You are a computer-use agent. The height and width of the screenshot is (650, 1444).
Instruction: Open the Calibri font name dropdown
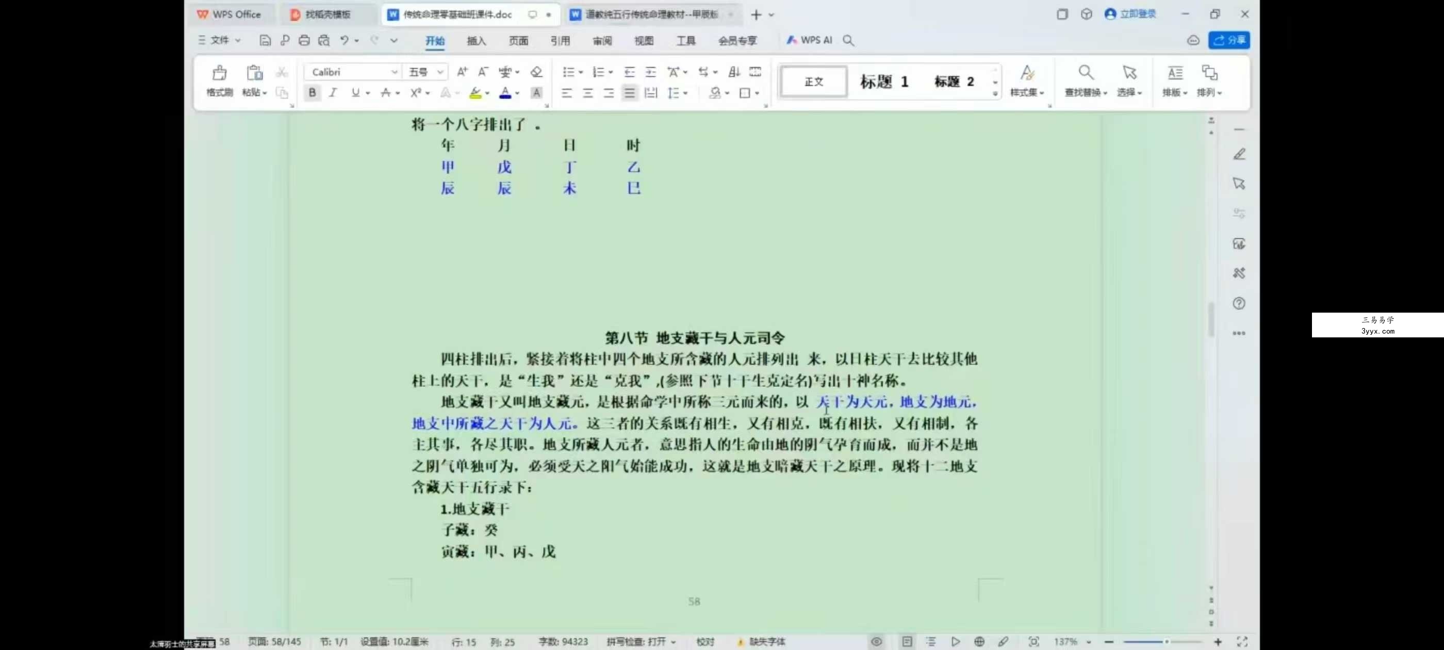[x=394, y=72]
